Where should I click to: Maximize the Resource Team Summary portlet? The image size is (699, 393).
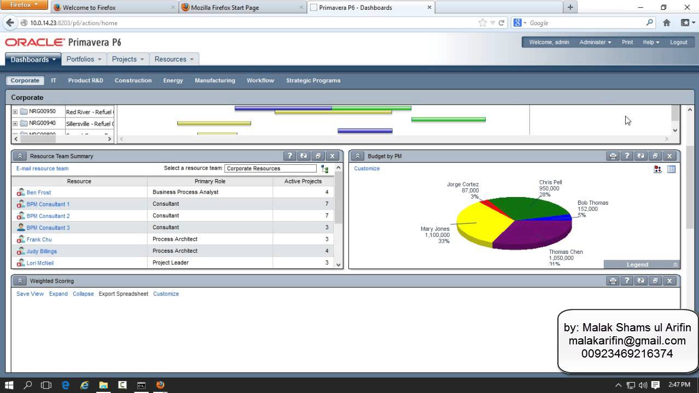point(318,156)
